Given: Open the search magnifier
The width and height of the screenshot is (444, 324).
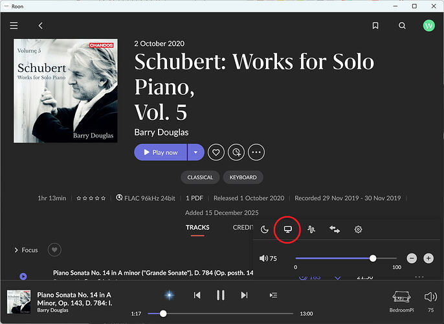Looking at the screenshot, I should coord(402,26).
